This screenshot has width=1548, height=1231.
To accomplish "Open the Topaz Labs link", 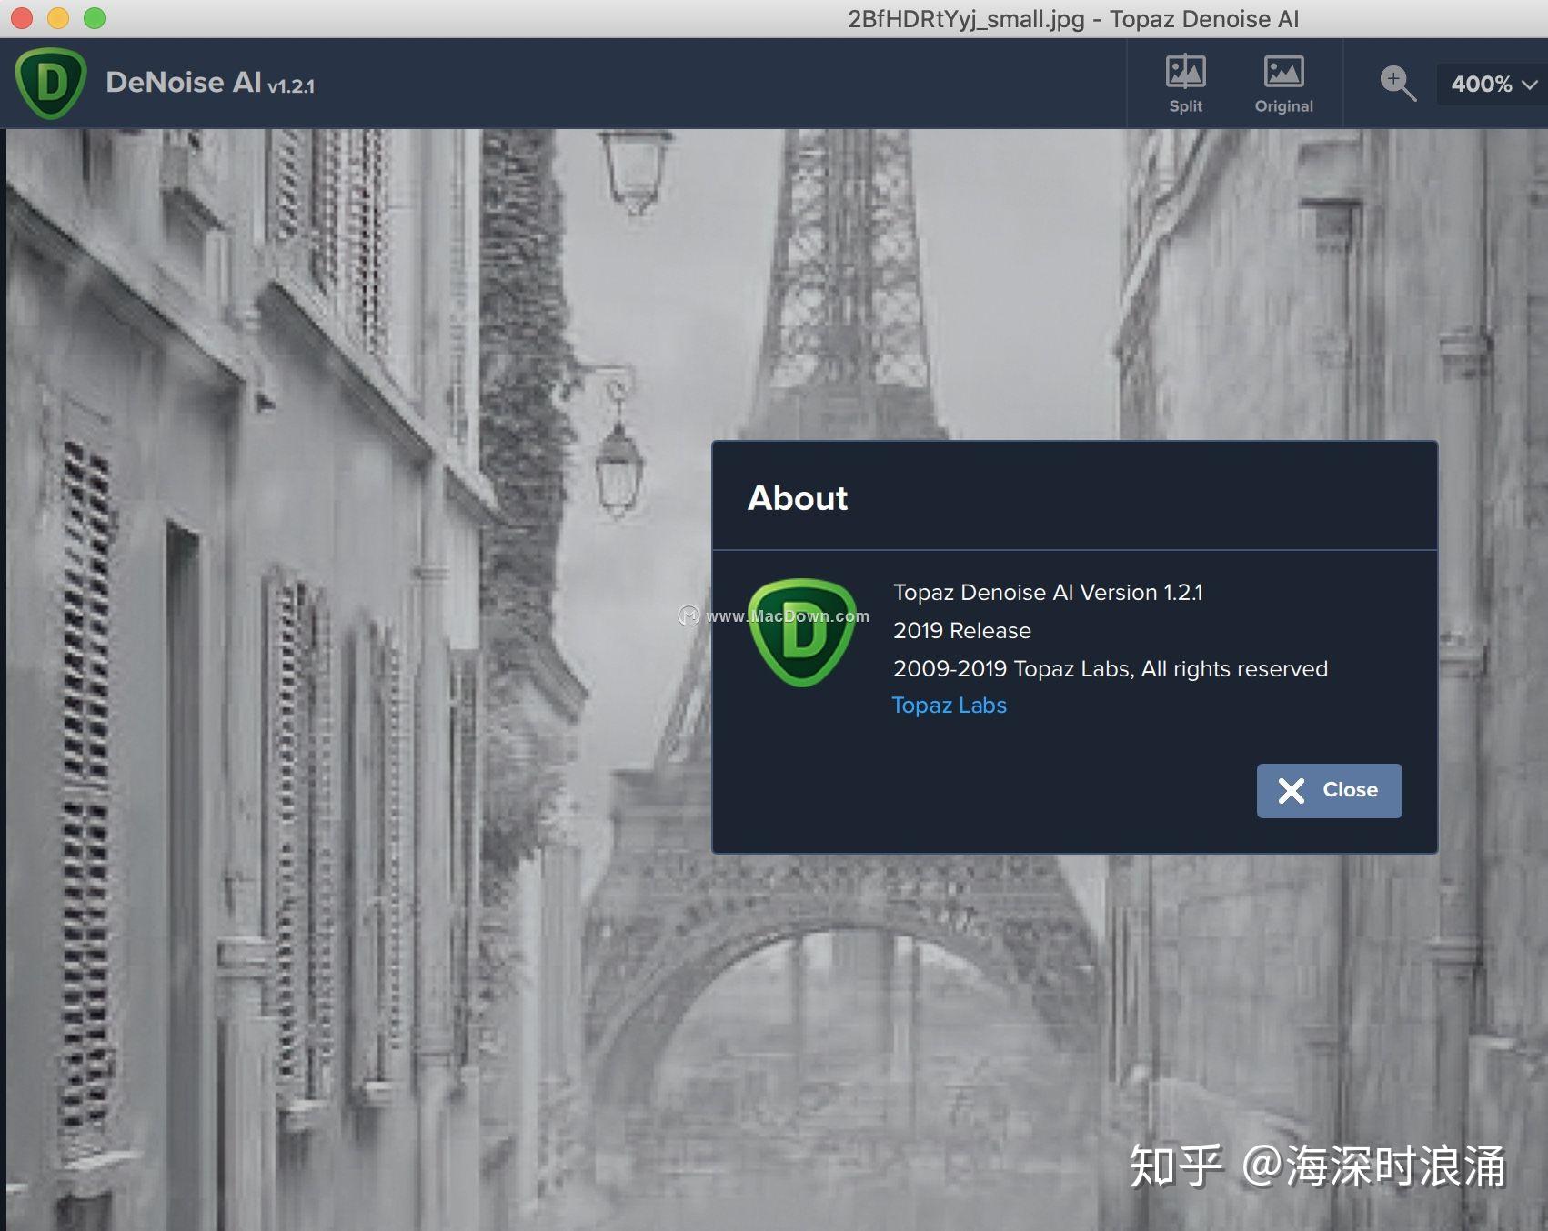I will (x=949, y=706).
